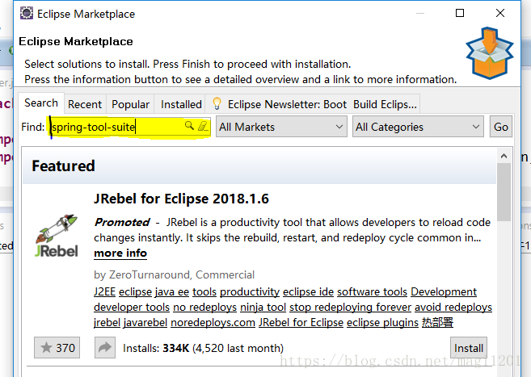Click the 'Installs: 334K' text
This screenshot has height=377, width=531.
click(x=156, y=348)
